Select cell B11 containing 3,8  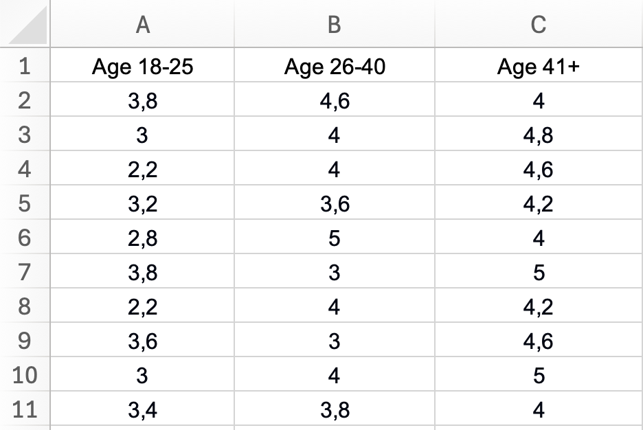pyautogui.click(x=334, y=410)
